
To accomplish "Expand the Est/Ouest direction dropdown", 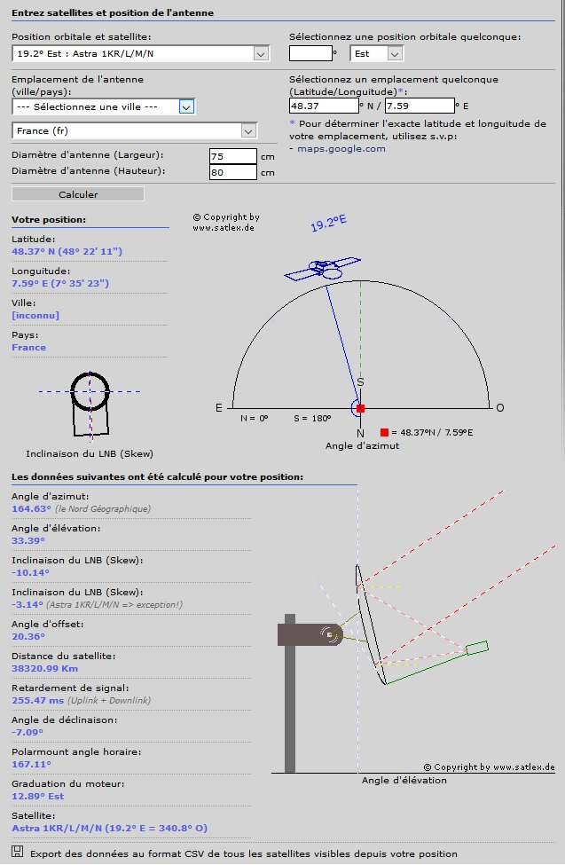I will coord(376,53).
